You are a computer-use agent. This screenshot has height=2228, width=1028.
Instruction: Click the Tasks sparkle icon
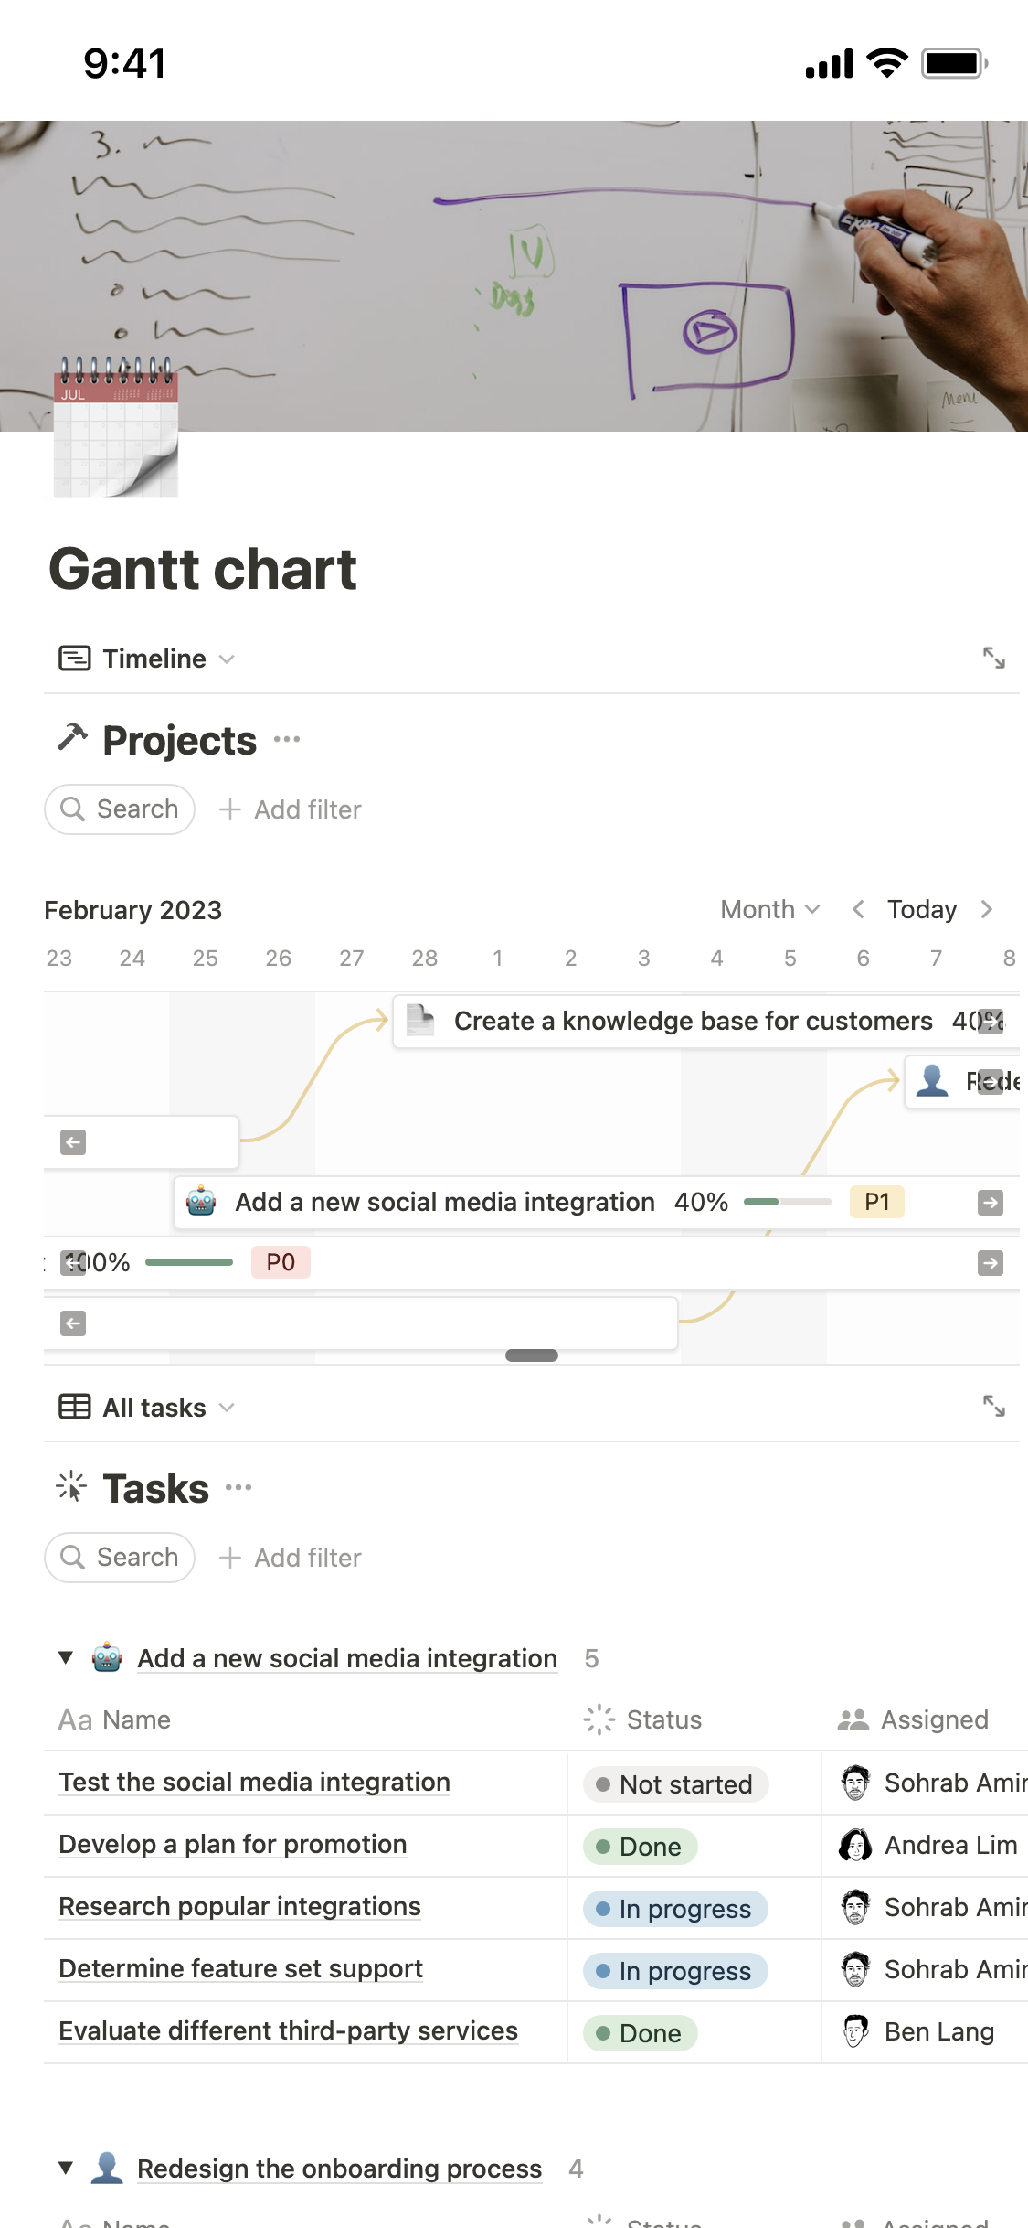tap(70, 1487)
